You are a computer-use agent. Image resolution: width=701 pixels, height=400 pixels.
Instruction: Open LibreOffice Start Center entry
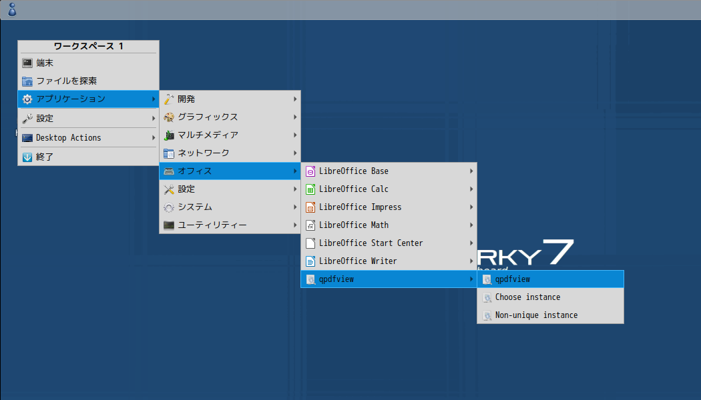(389, 243)
